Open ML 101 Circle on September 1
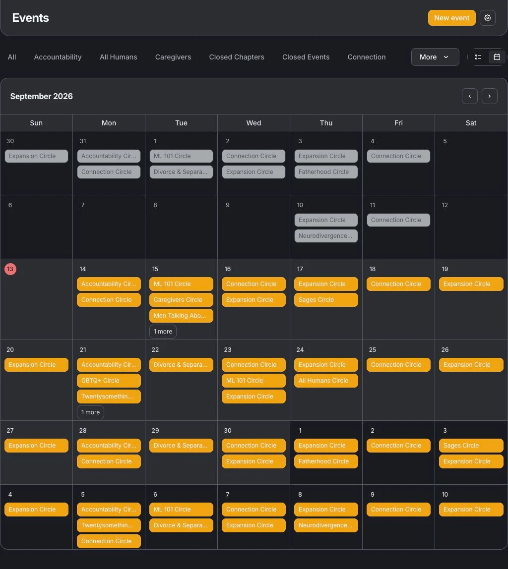Screen dimensions: 508x569 [181, 156]
